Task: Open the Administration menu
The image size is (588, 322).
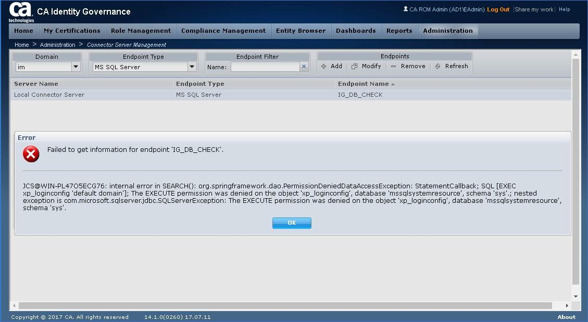Action: [448, 31]
